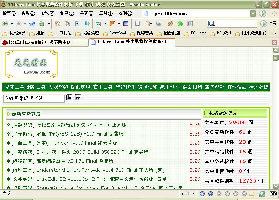This screenshot has height=200, width=279.
Task: Toggle full screen with the blue window icon
Action: point(126,24)
